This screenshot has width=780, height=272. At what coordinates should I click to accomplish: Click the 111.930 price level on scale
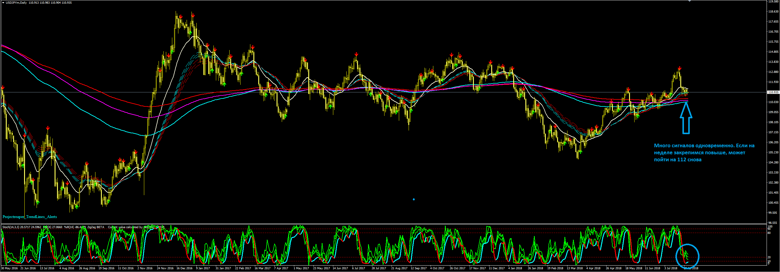pyautogui.click(x=774, y=82)
